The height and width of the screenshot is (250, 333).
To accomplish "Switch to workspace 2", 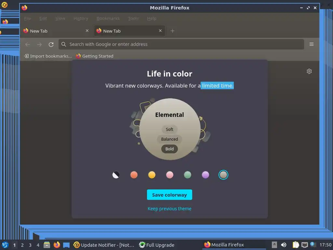I will (22, 245).
